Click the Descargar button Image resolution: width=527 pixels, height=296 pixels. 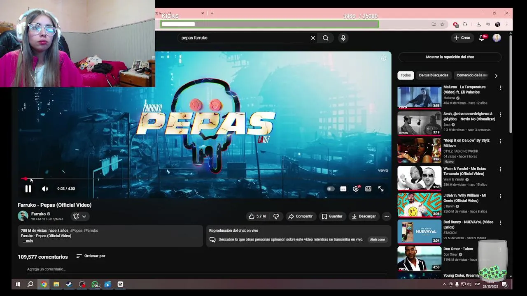click(364, 216)
